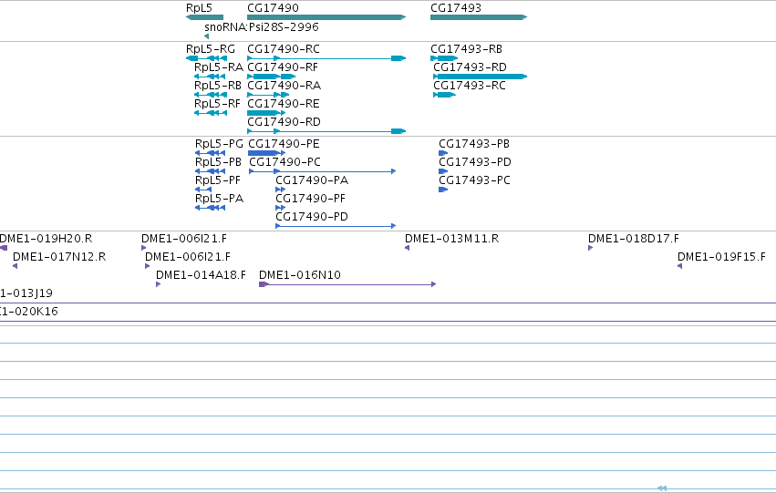Viewport: 776px width, 493px height.
Task: Select the RpL5 gene label
Action: pyautogui.click(x=199, y=8)
